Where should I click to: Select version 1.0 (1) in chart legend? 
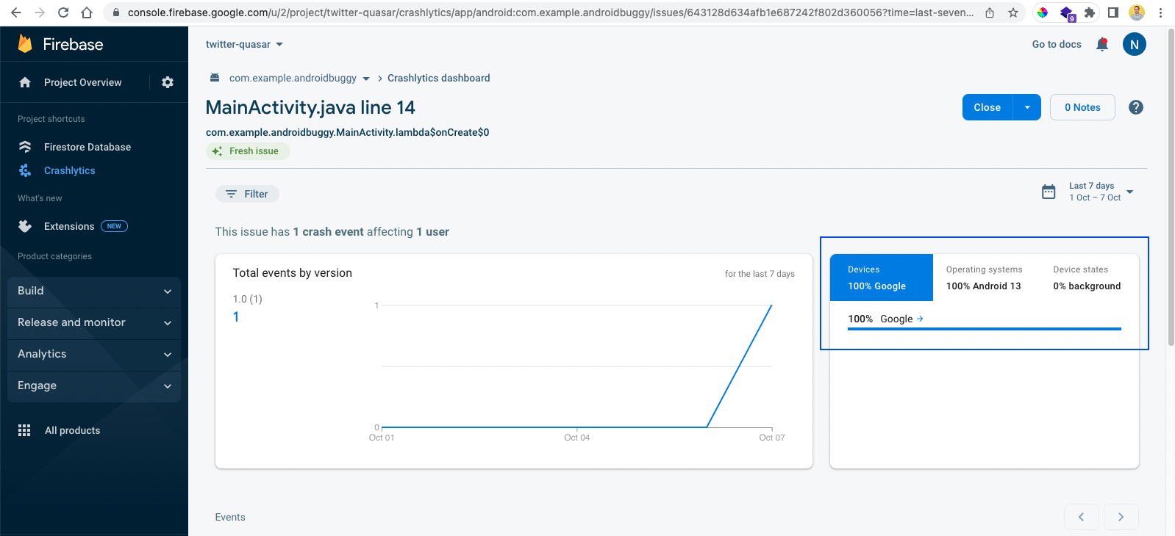(x=247, y=299)
